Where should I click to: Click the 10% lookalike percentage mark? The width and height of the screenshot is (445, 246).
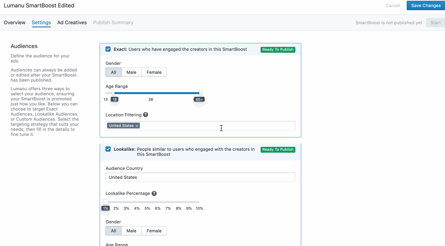pyautogui.click(x=199, y=208)
